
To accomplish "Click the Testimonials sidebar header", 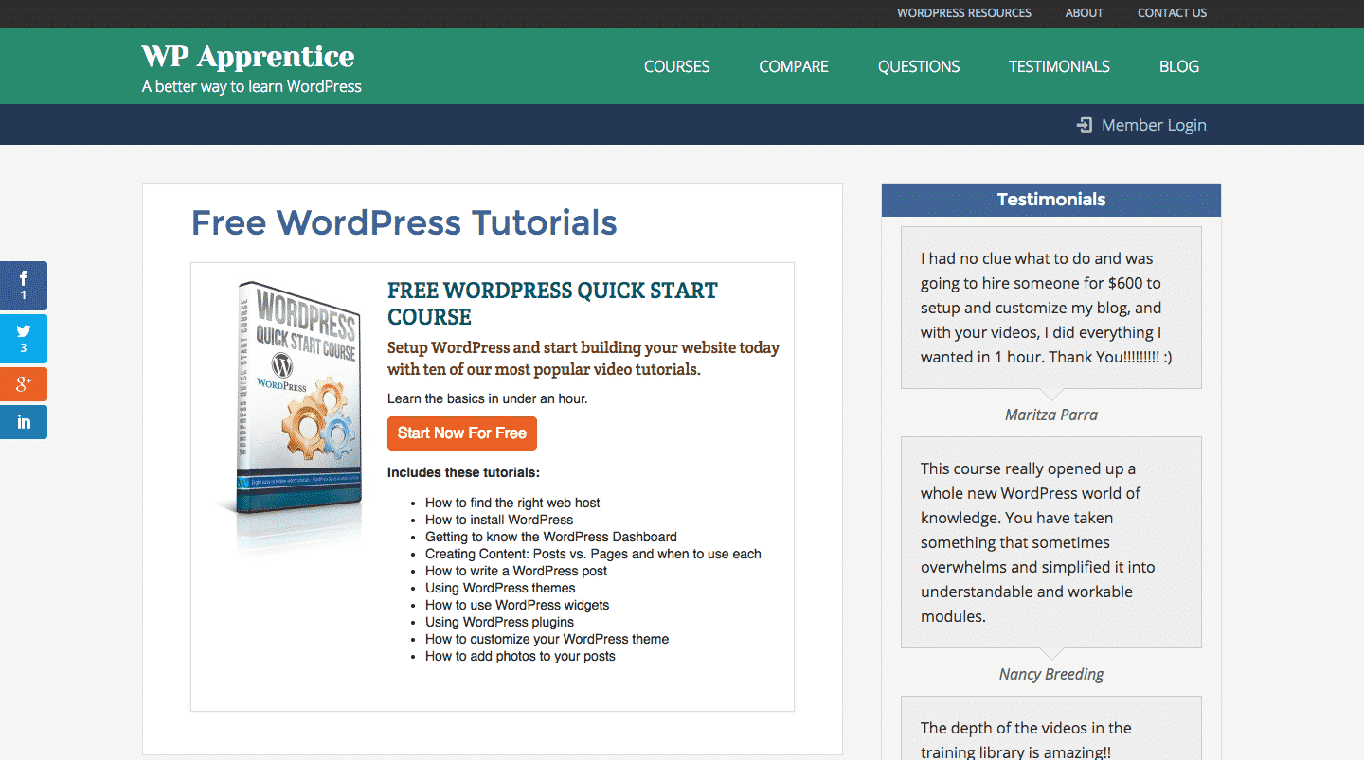I will pos(1050,200).
